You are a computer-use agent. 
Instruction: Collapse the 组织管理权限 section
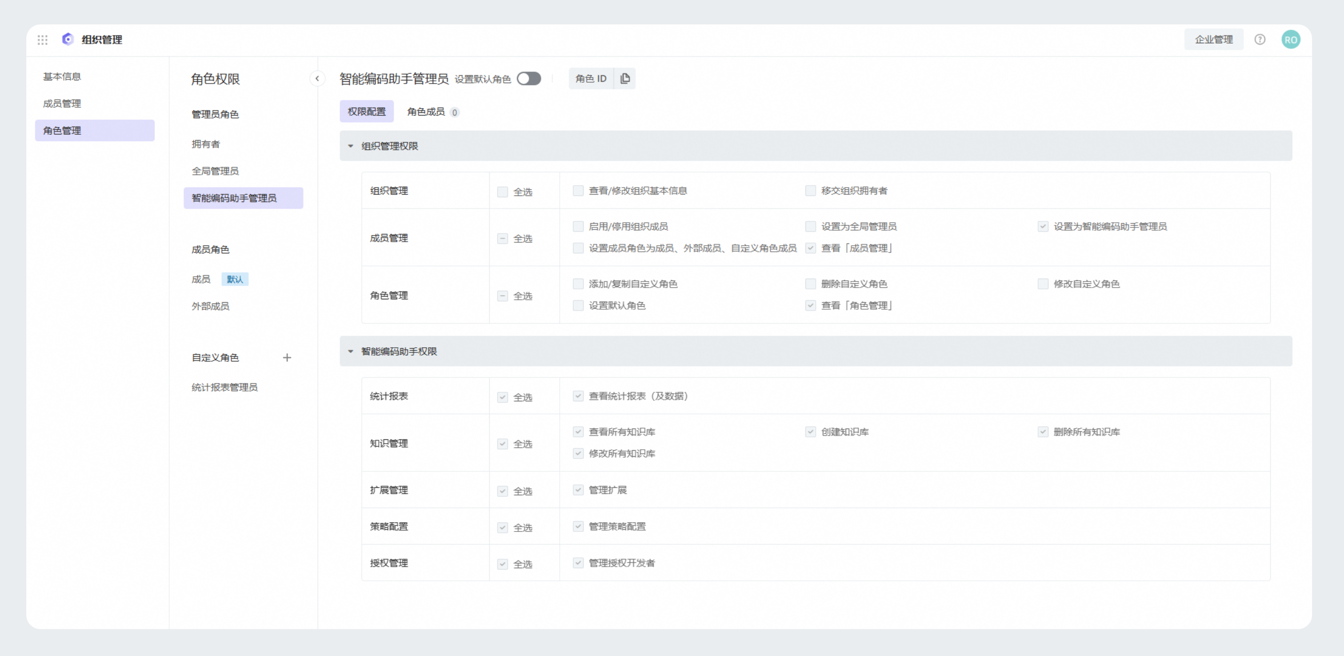click(350, 146)
